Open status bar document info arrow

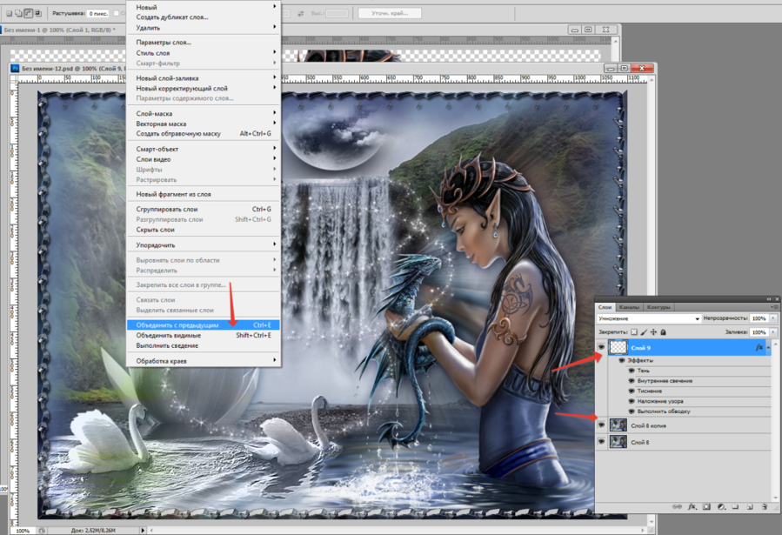[143, 531]
